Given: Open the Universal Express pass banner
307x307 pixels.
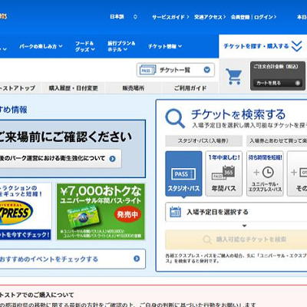Looking at the screenshot, I should [x=25, y=211].
